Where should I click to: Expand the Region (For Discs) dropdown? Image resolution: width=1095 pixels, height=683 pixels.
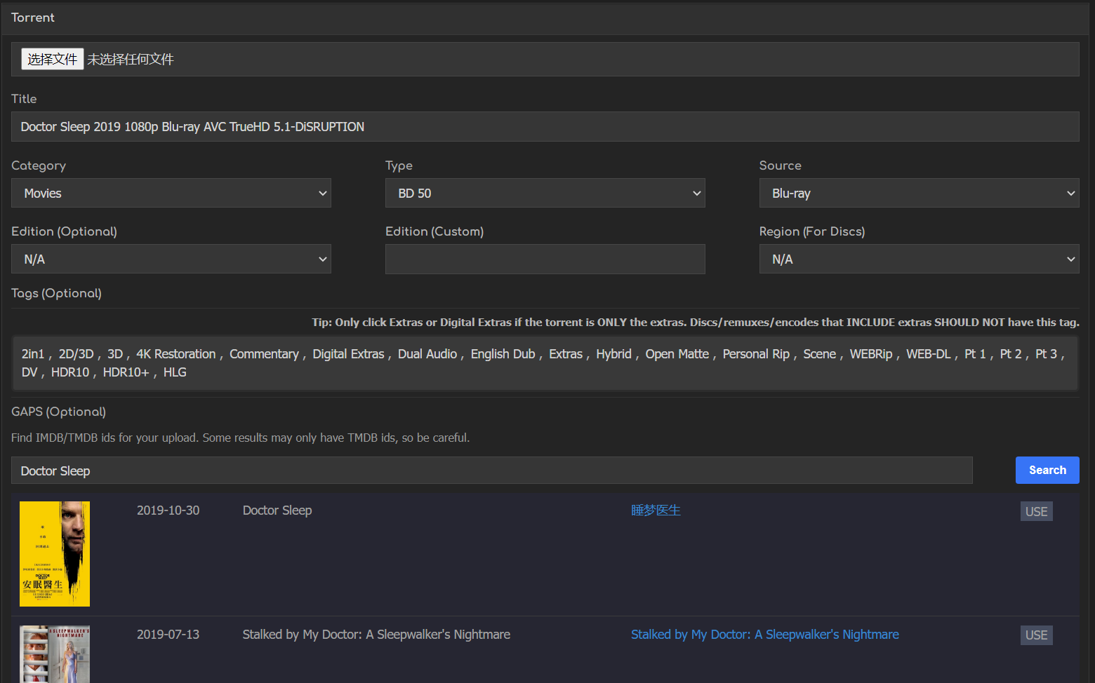click(x=919, y=259)
